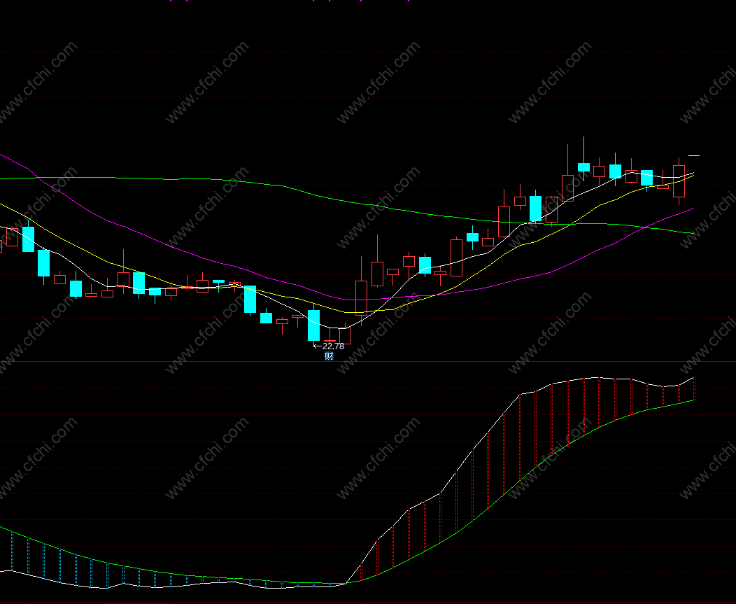The height and width of the screenshot is (604, 736).
Task: Click the short white current-price marker line
Action: 694,155
